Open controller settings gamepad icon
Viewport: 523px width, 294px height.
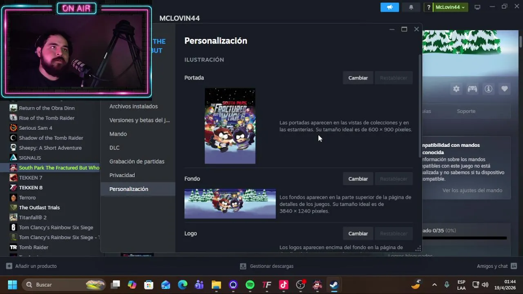472,89
